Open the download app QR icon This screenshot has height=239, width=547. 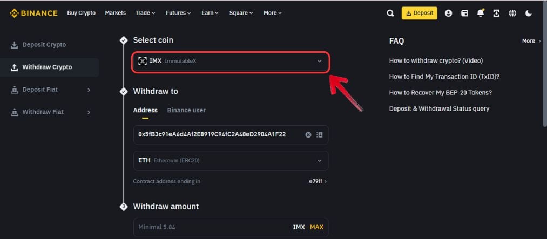(496, 13)
